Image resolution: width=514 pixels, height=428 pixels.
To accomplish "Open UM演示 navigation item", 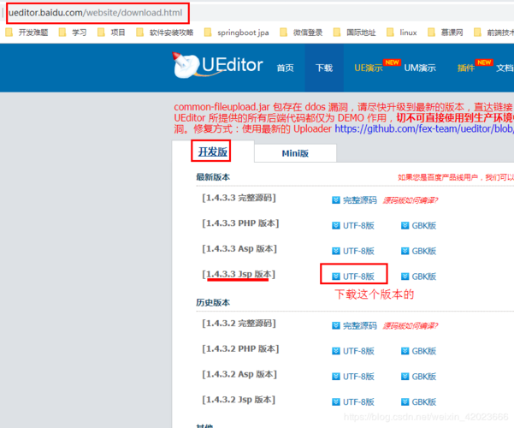I will pyautogui.click(x=420, y=68).
